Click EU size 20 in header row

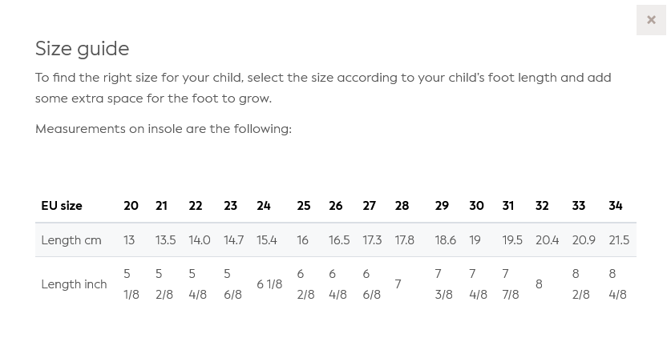131,206
